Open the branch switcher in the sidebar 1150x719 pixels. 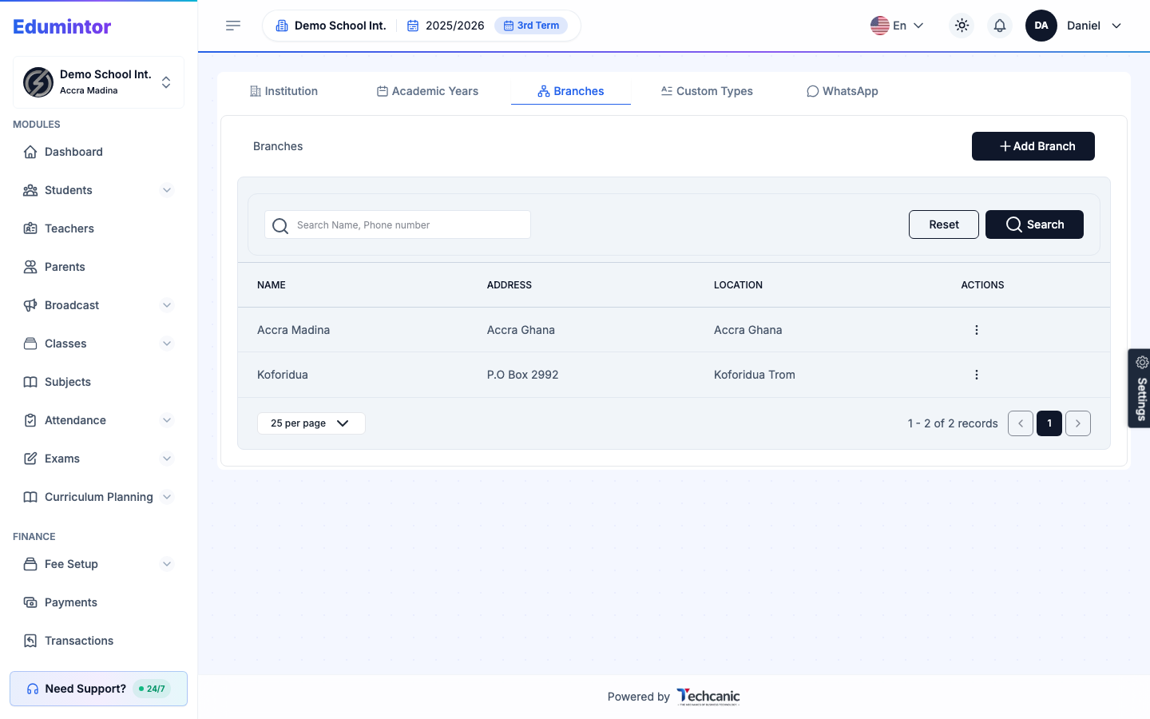(98, 82)
